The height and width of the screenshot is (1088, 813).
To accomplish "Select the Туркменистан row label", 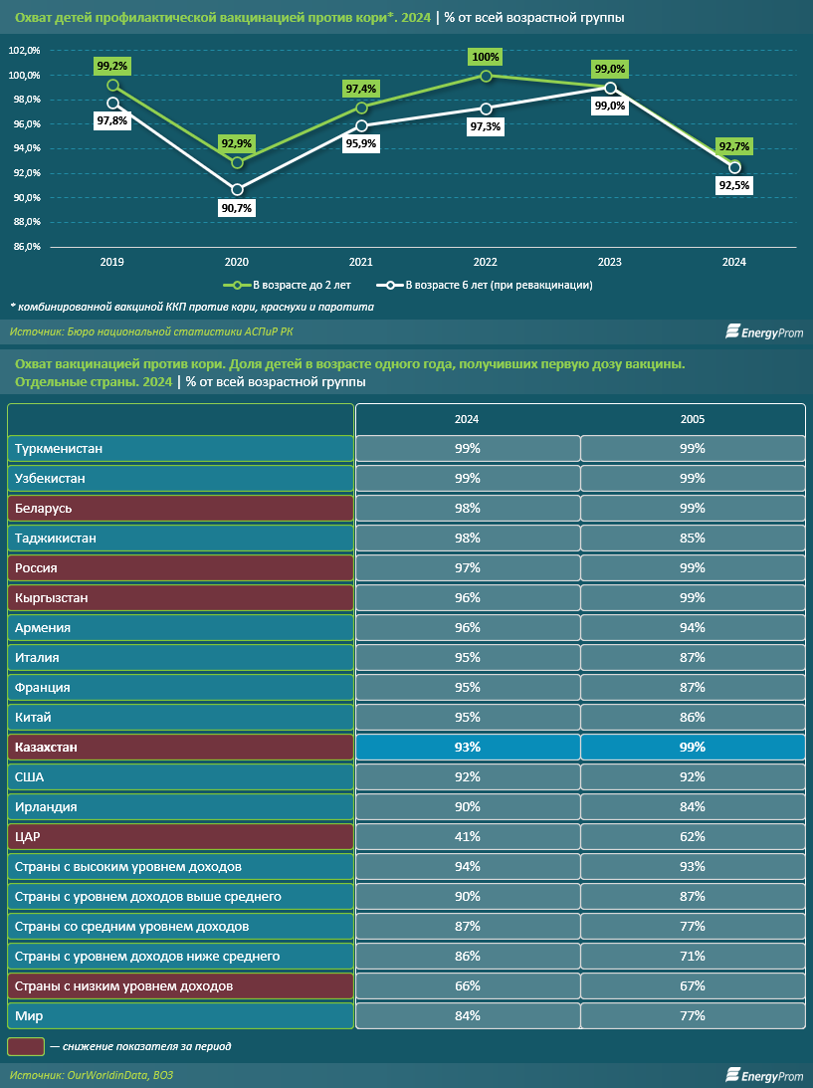I will point(180,449).
